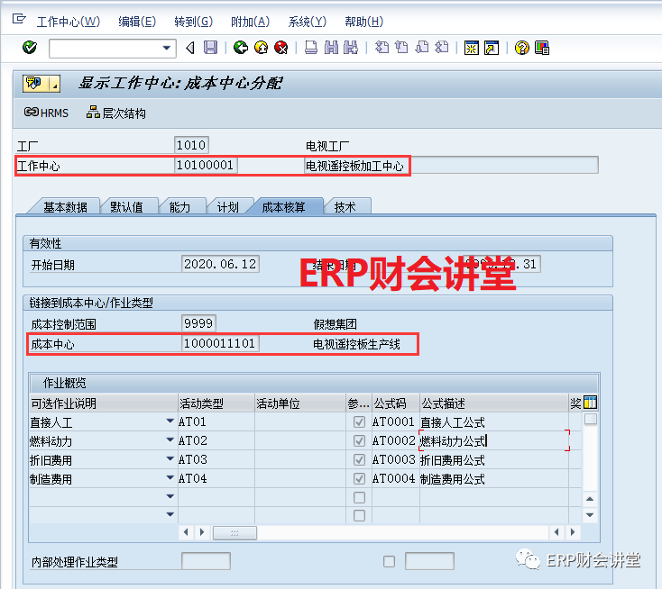Viewport: 662px width, 589px height.
Task: Open the command field dropdown arrow
Action: click(x=167, y=48)
